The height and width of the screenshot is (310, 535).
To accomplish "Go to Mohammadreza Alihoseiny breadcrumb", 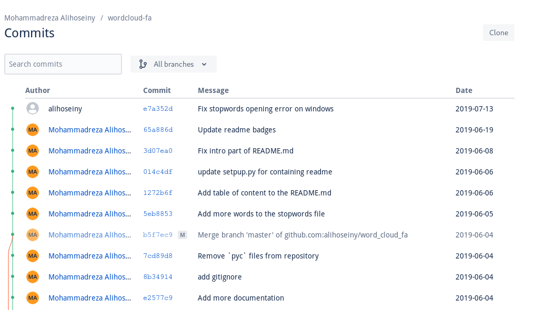I will click(x=50, y=18).
